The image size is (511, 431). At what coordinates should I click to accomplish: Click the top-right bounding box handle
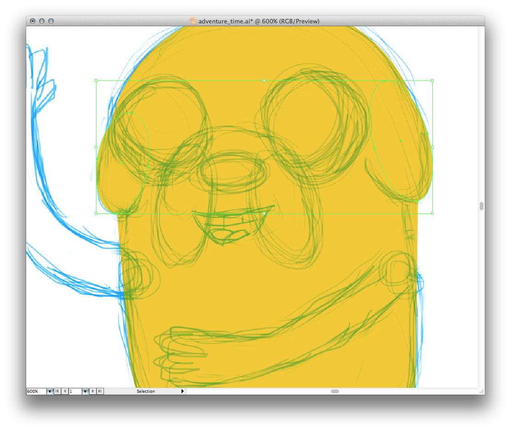(x=432, y=80)
